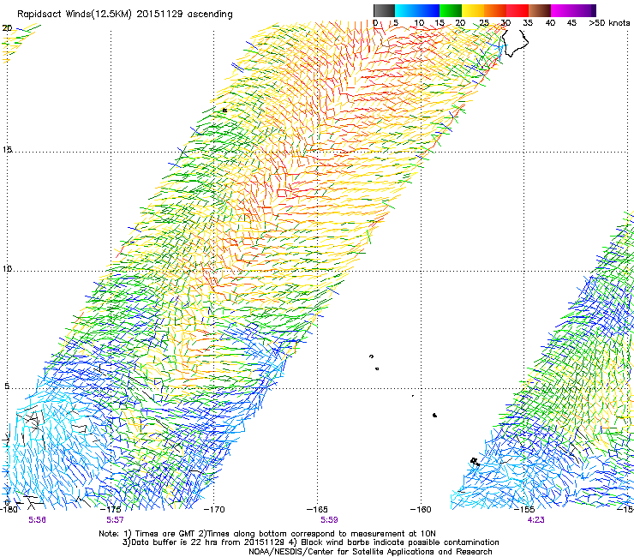Click the note line 'Times are GMT'
The height and width of the screenshot is (557, 634).
(x=164, y=534)
